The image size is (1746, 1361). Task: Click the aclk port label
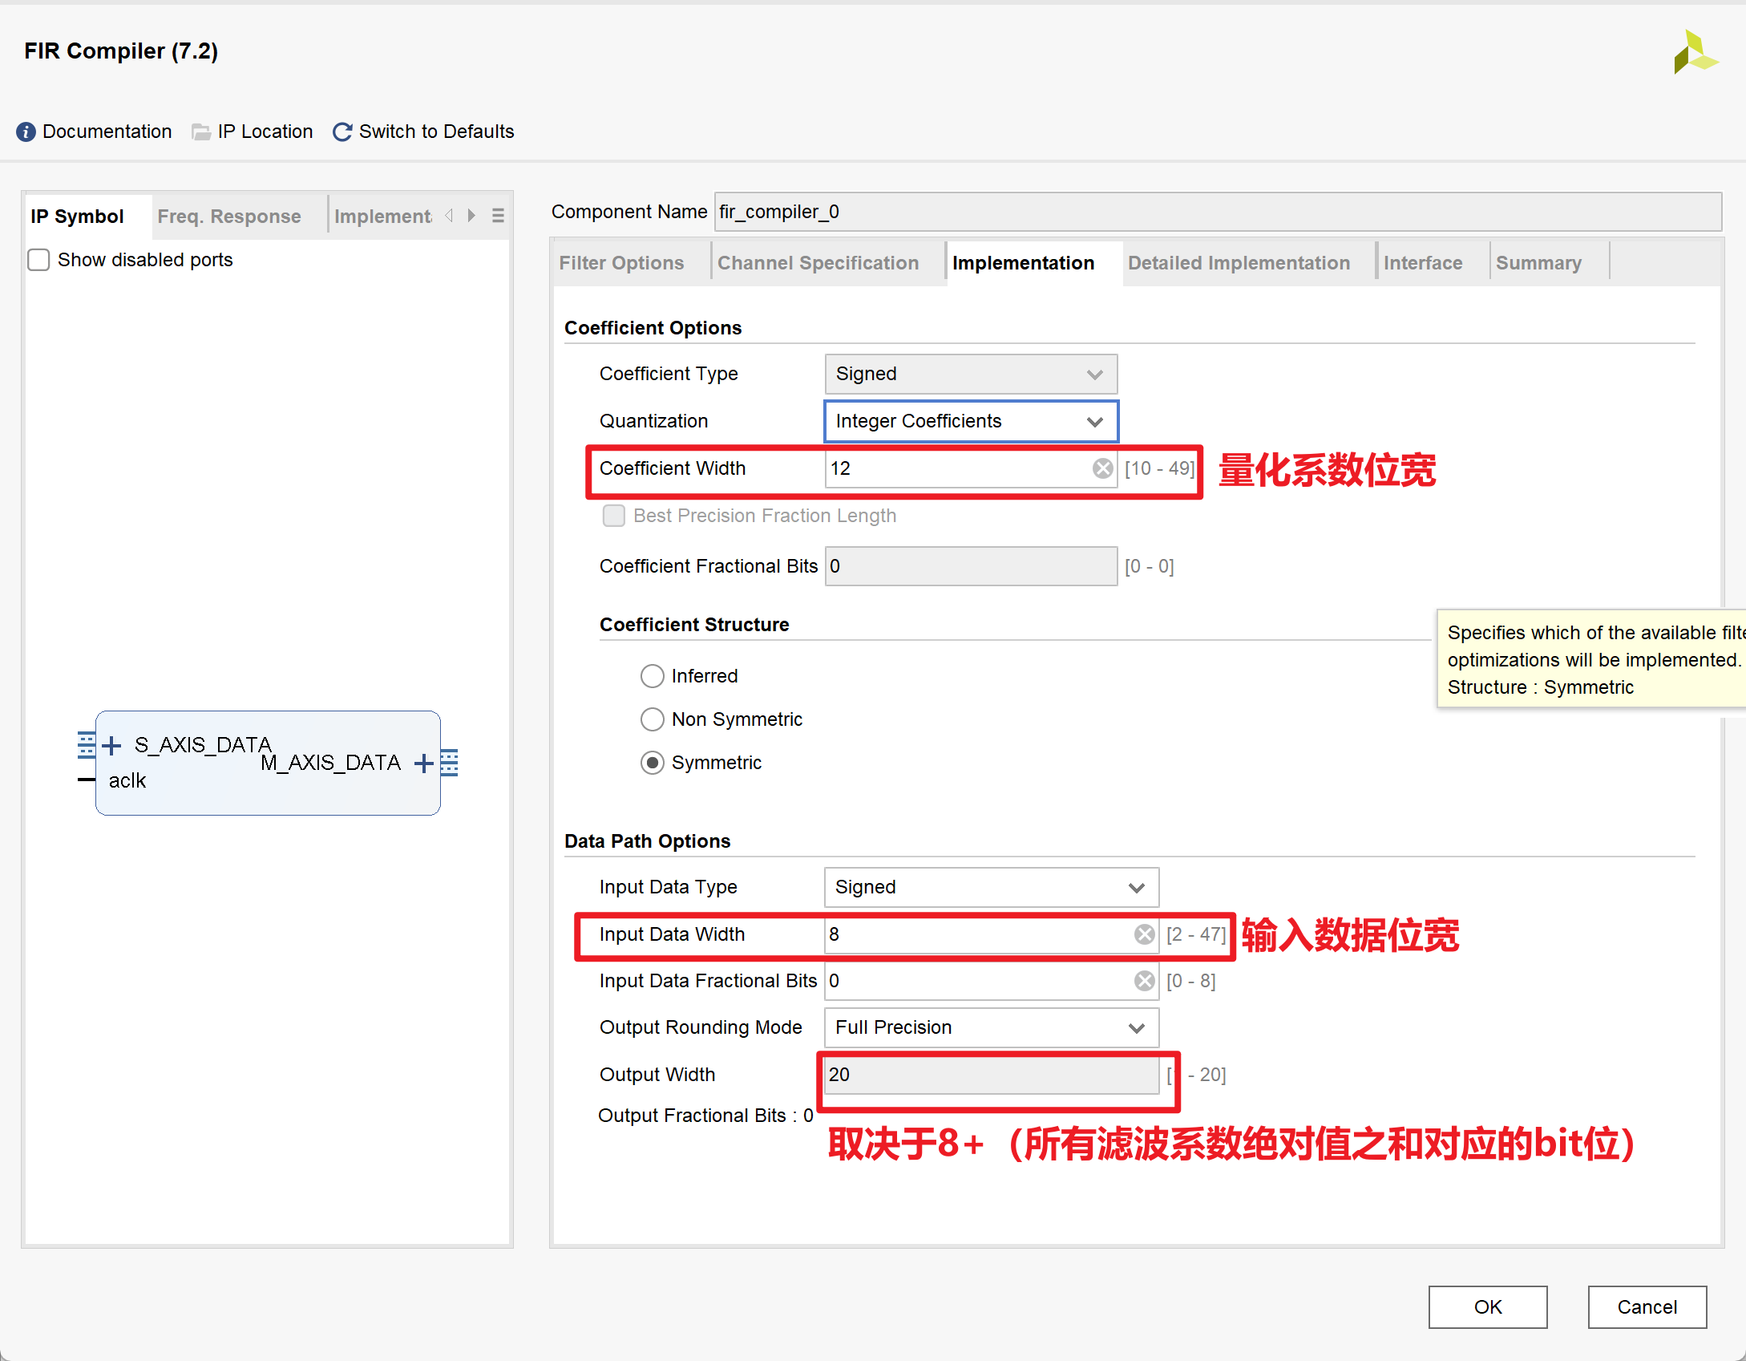(x=127, y=781)
